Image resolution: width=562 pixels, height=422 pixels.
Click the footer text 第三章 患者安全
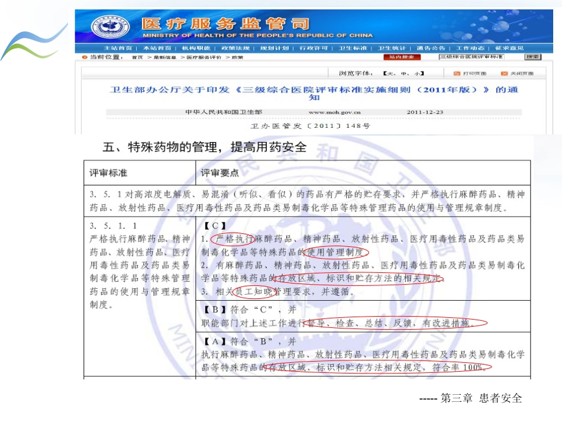tap(481, 398)
